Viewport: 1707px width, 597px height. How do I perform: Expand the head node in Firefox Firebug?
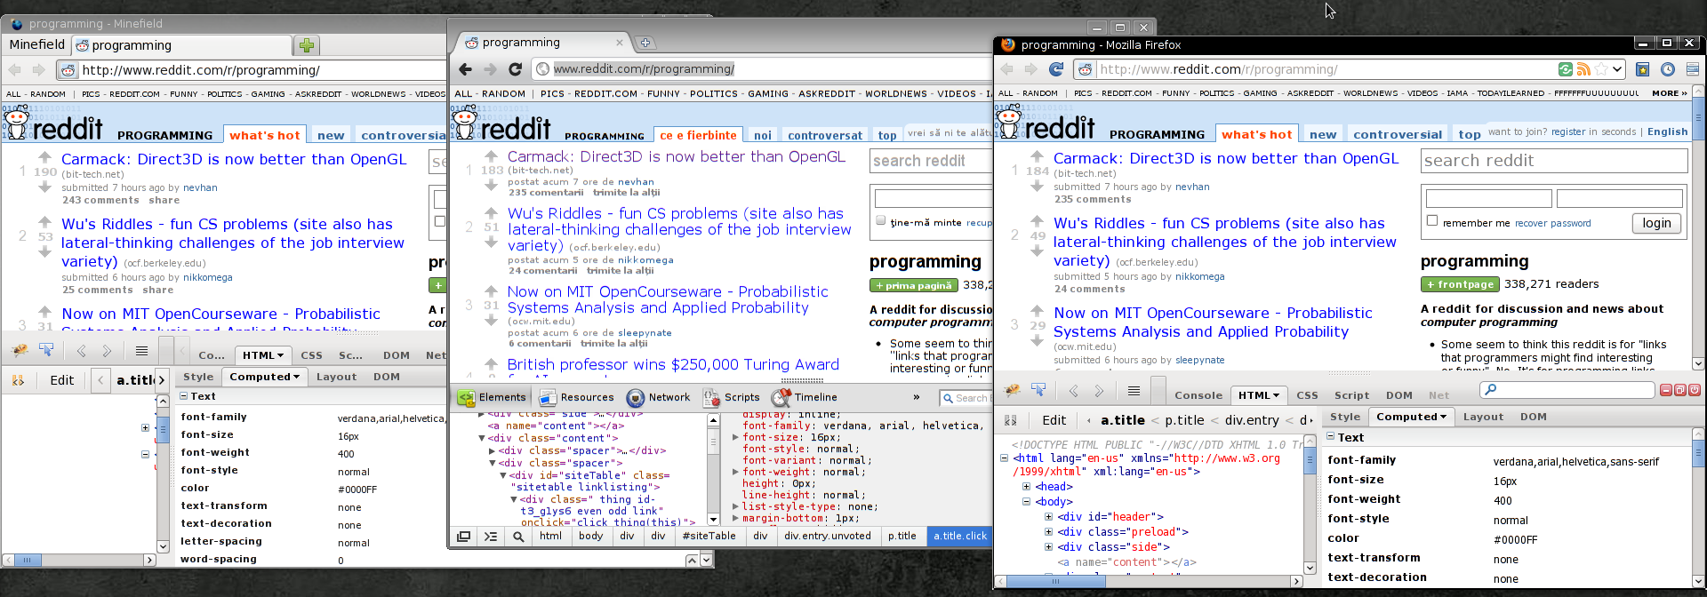point(1026,486)
